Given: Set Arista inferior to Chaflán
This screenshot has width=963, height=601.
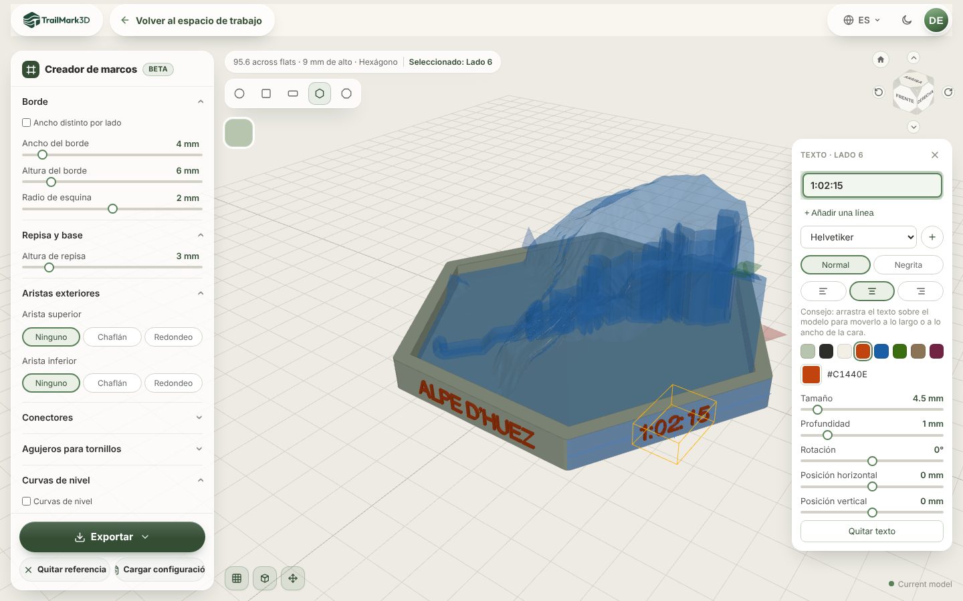Looking at the screenshot, I should [x=112, y=383].
